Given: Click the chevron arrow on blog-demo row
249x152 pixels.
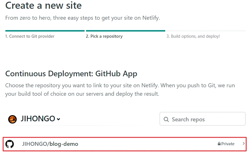Looking at the screenshot, I should 244,144.
